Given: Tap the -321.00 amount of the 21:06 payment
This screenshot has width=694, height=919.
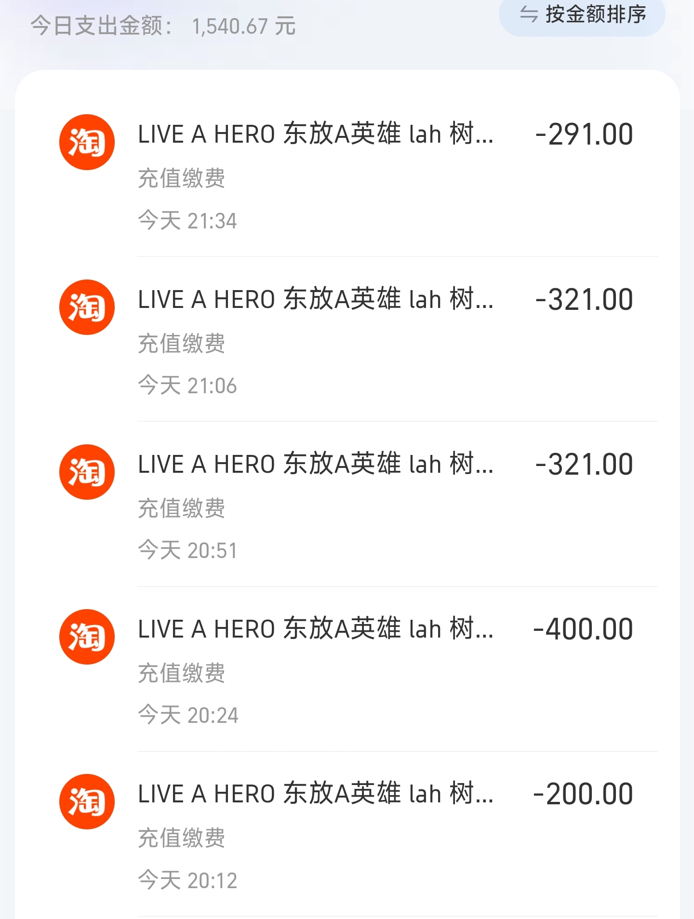Looking at the screenshot, I should tap(584, 299).
